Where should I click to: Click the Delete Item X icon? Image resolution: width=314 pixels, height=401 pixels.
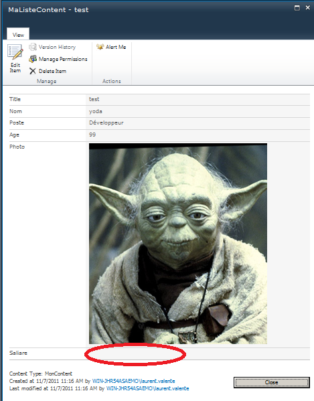click(33, 71)
